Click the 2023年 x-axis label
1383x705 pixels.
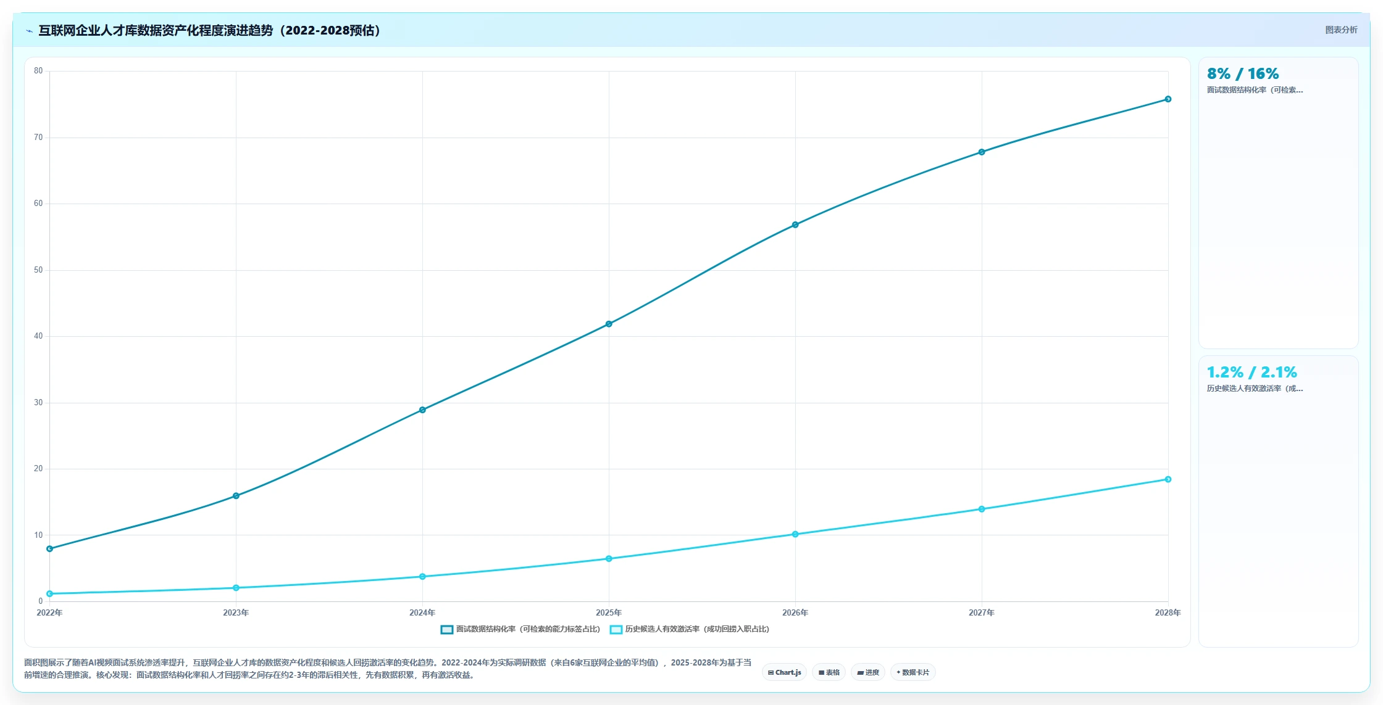pyautogui.click(x=236, y=612)
